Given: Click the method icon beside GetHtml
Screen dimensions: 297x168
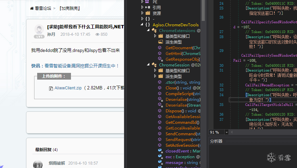Looking at the screenshot, I should 160,53.
